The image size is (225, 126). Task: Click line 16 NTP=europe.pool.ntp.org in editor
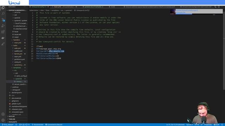[49, 49]
